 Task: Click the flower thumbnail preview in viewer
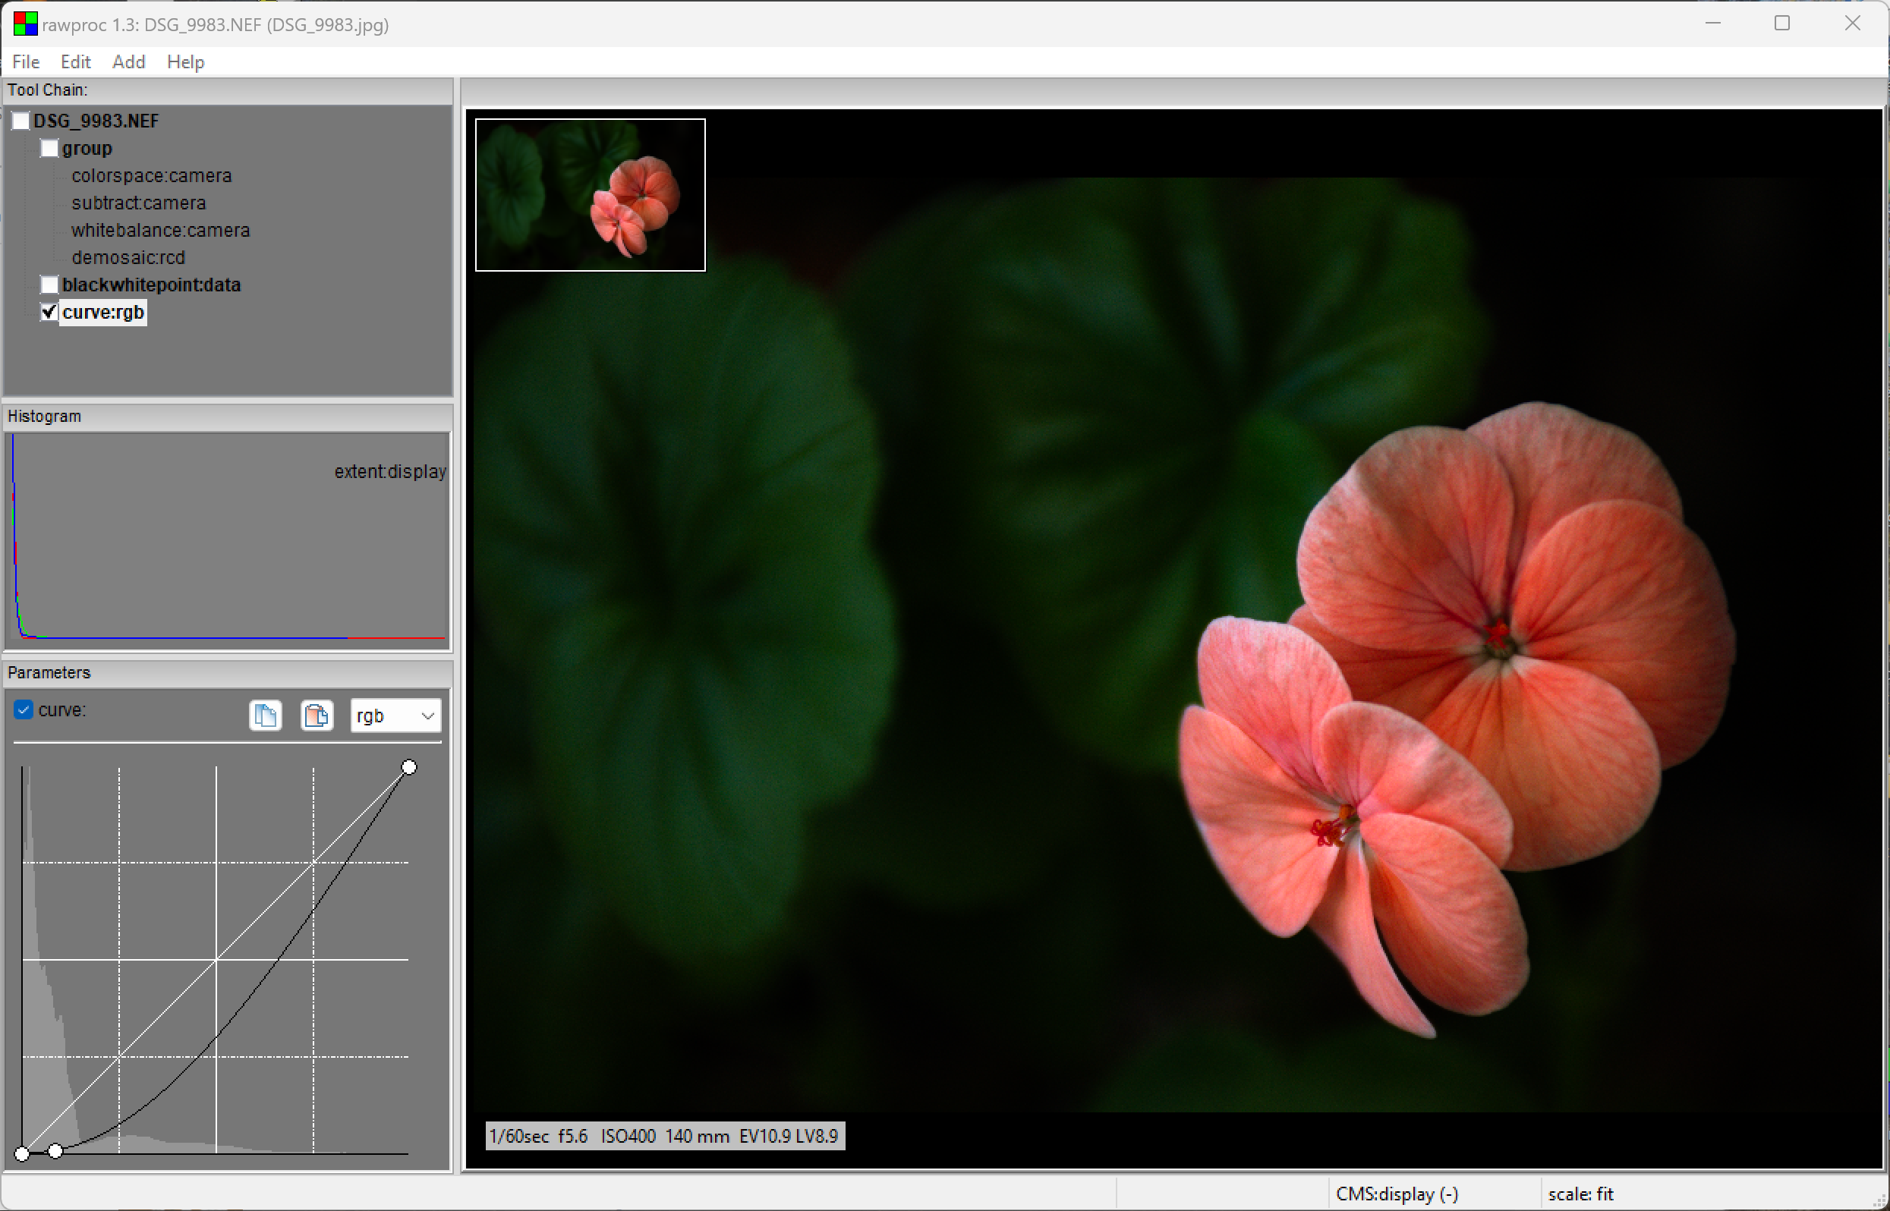(590, 194)
